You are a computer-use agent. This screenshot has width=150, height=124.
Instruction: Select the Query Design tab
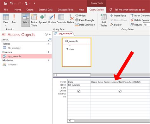click(97, 10)
